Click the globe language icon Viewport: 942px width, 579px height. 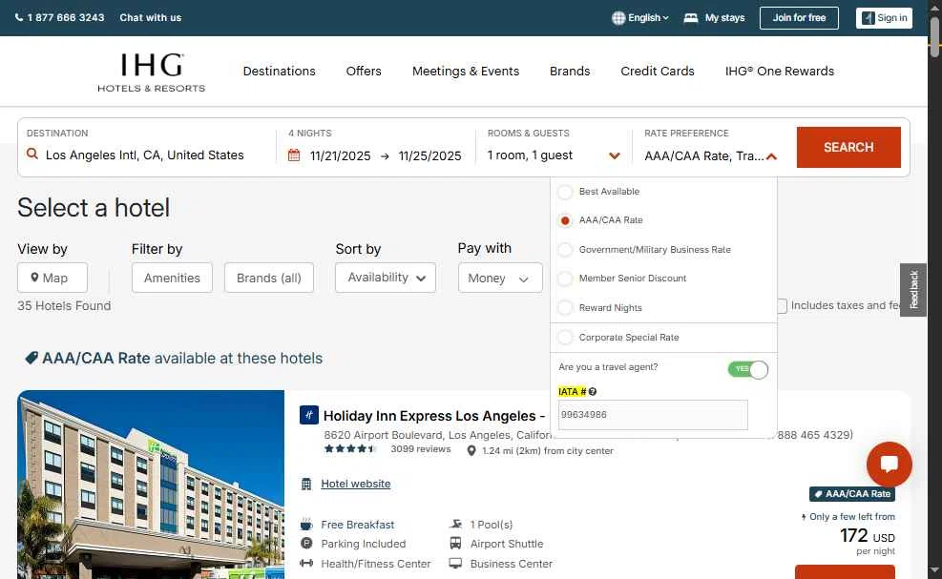pyautogui.click(x=618, y=18)
